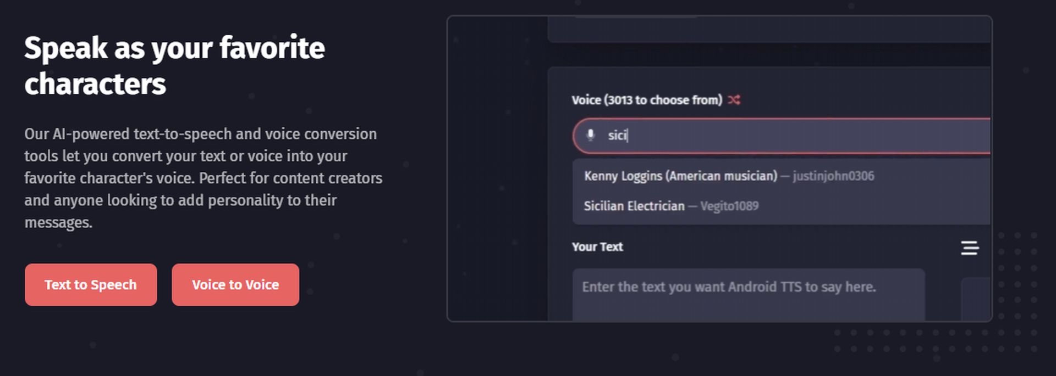Viewport: 1056px width, 376px height.
Task: Select the Kenny Loggins voice suggestion
Action: (782, 176)
